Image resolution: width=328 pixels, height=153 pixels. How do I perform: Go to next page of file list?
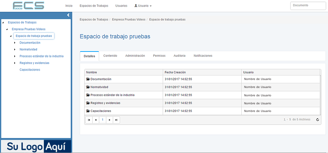coord(110,120)
